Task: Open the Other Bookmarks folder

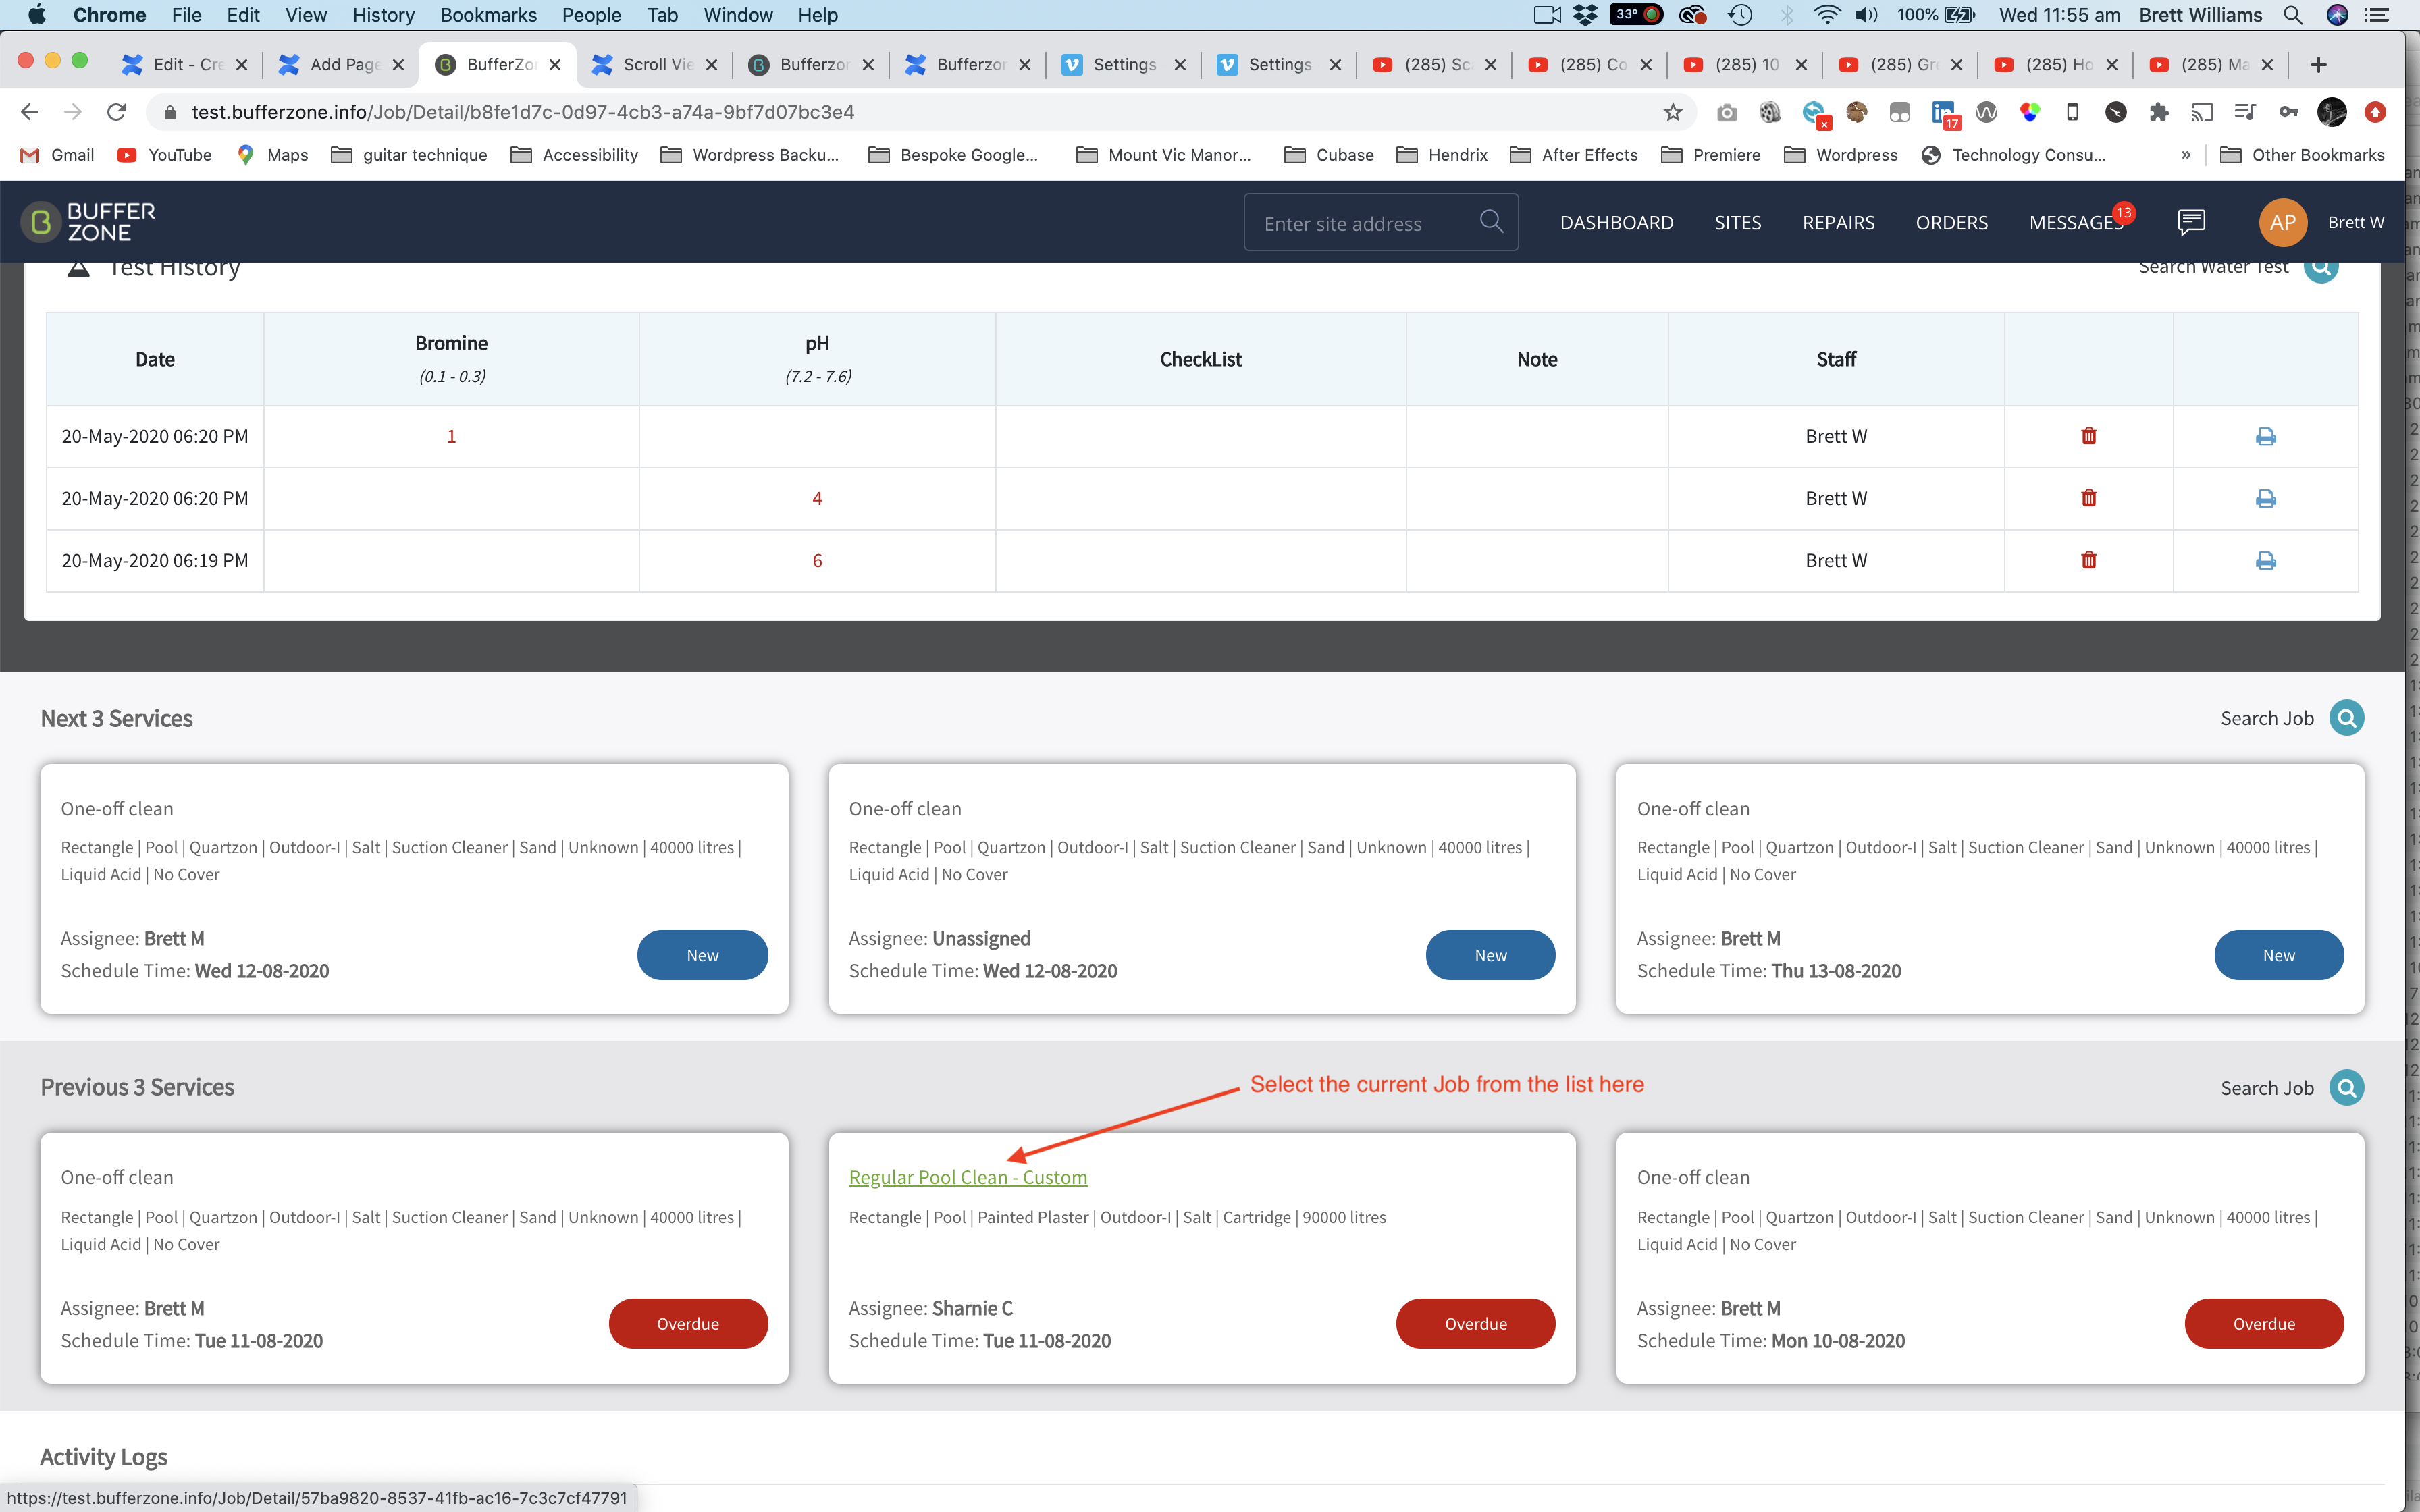Action: click(2303, 155)
